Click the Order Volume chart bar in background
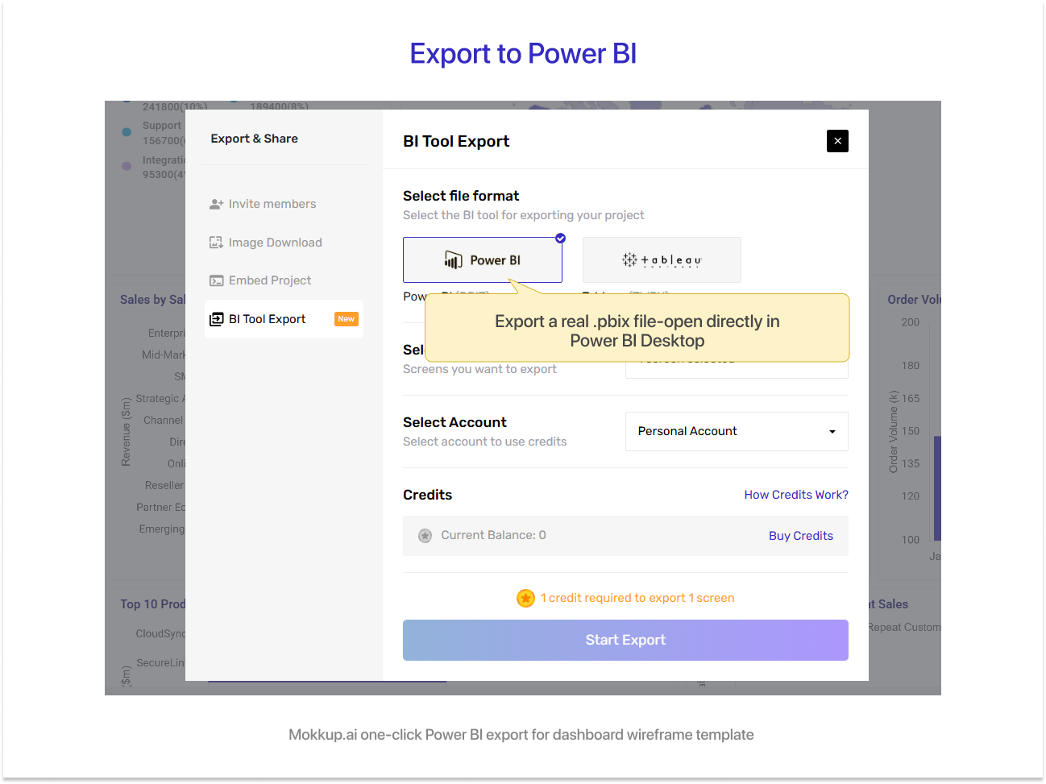 pyautogui.click(x=937, y=488)
